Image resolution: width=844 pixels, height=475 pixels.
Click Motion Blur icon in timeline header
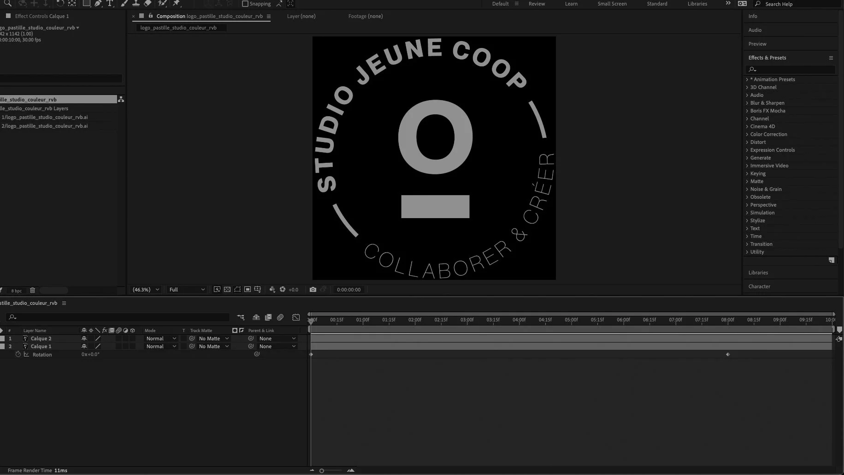coord(280,317)
